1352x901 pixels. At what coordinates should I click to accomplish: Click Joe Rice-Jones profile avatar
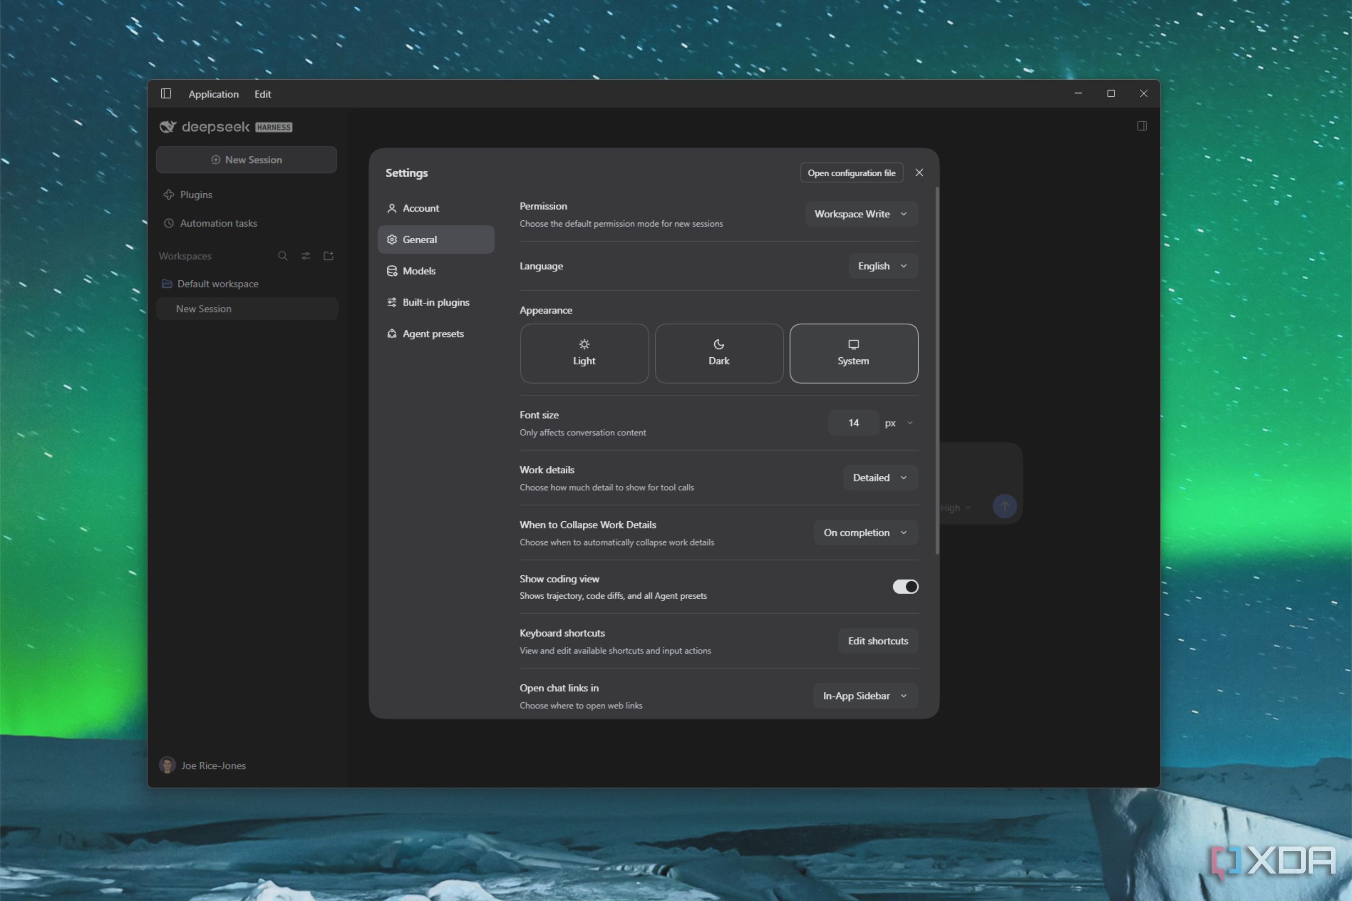(167, 765)
